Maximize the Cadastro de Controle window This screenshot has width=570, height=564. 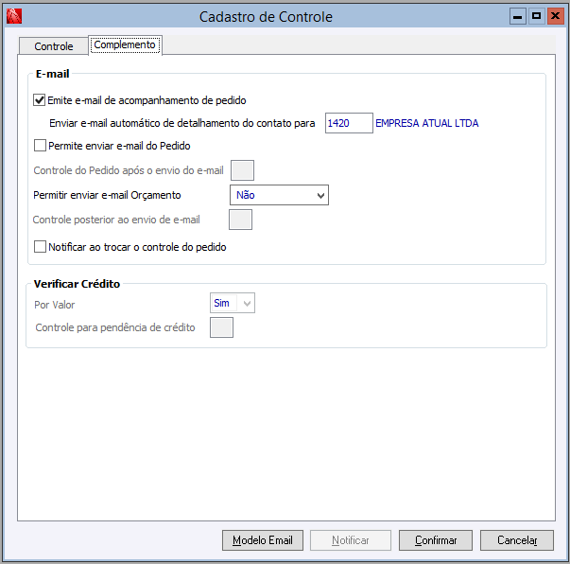pyautogui.click(x=536, y=16)
